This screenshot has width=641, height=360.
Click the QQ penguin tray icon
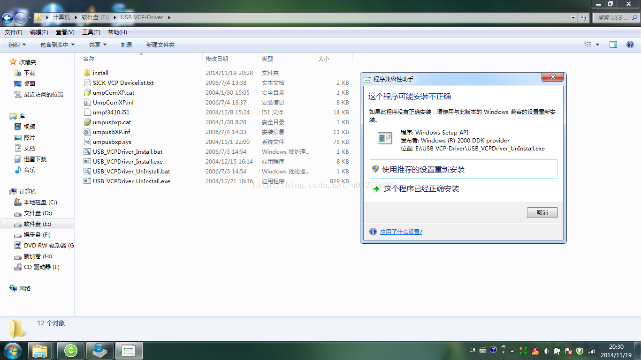tap(535, 351)
